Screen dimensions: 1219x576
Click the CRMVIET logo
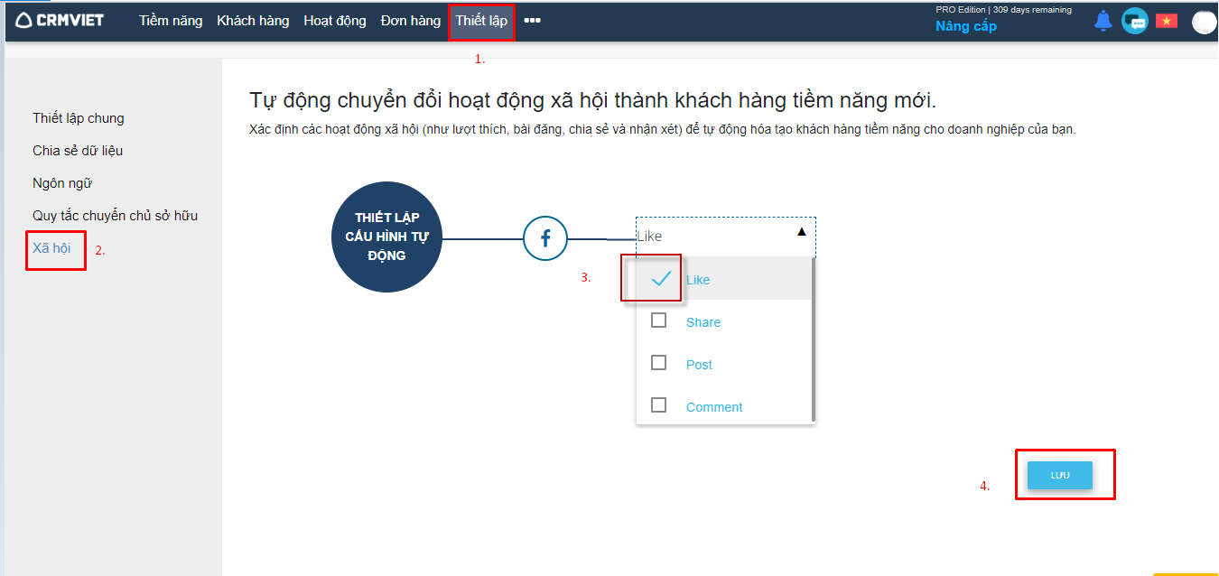[60, 20]
